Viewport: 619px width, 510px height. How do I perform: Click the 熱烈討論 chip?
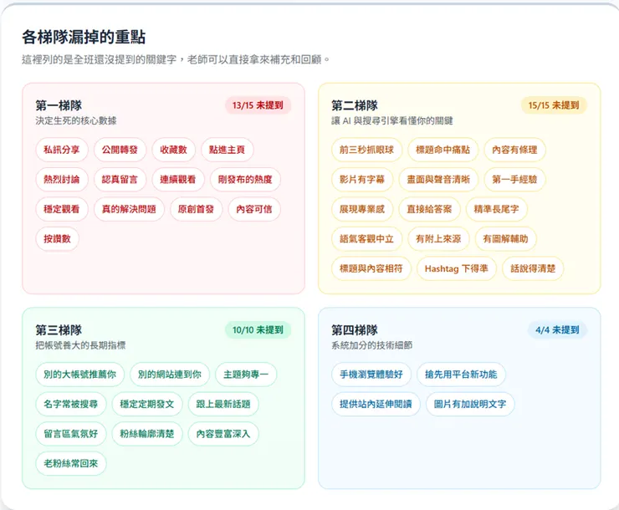click(62, 180)
